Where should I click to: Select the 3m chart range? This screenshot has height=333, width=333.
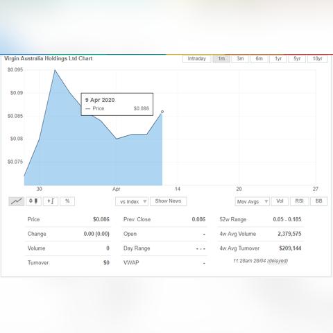pos(240,59)
